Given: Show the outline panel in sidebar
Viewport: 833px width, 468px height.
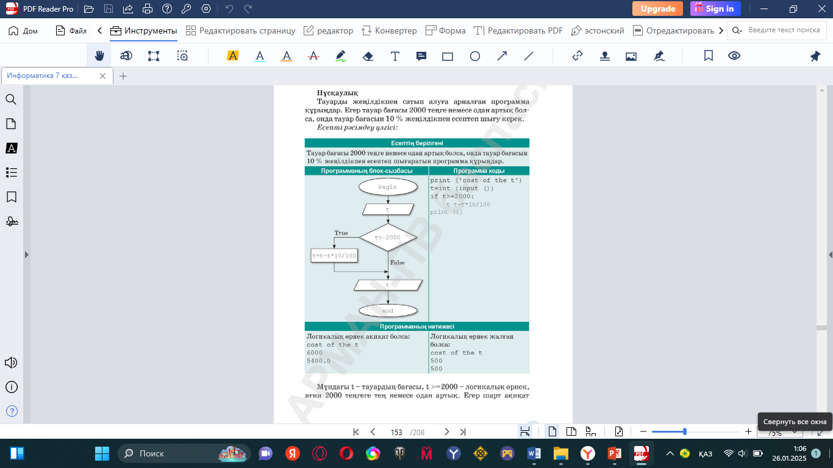Looking at the screenshot, I should [x=11, y=172].
